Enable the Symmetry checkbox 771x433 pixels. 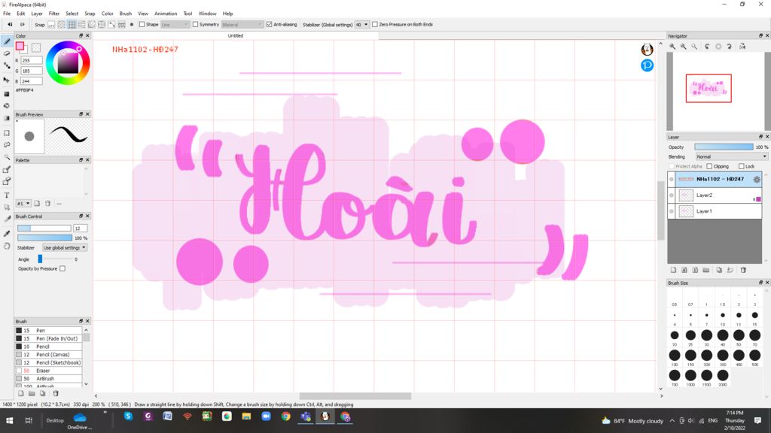[x=195, y=24]
